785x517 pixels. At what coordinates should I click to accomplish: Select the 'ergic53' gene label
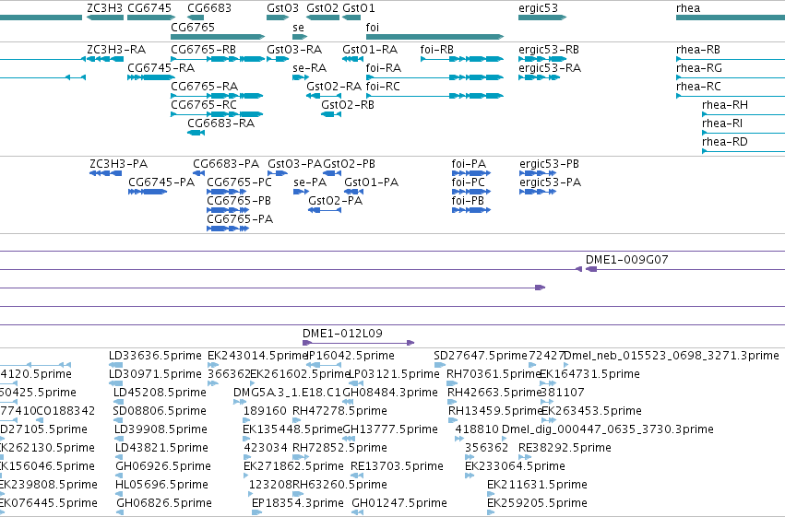[538, 8]
